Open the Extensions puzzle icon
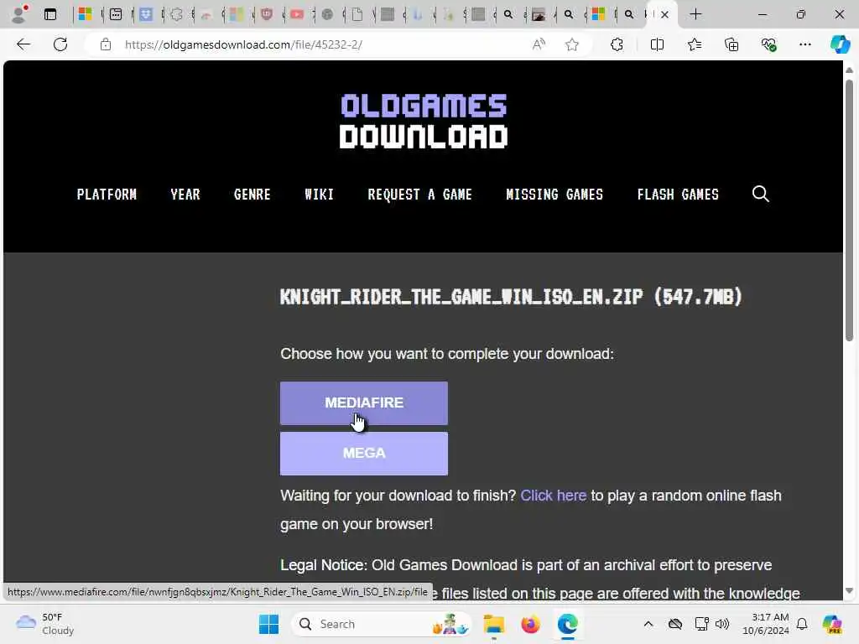 pyautogui.click(x=617, y=44)
